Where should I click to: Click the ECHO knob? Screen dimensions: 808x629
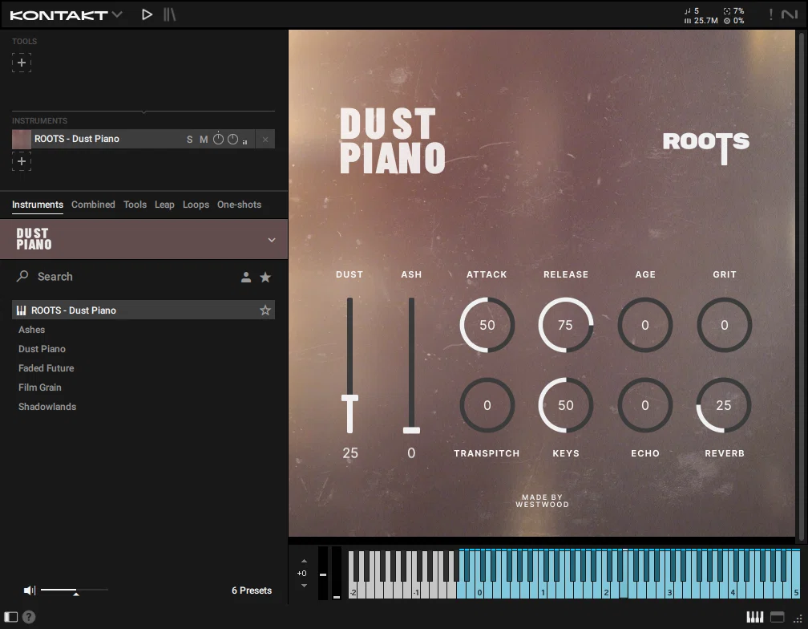[645, 405]
